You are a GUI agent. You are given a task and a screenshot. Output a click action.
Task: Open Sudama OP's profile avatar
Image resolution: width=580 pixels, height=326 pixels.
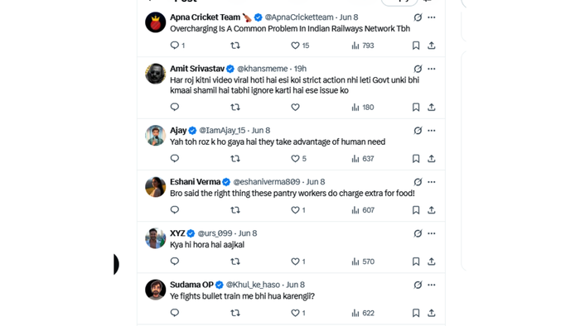click(156, 290)
